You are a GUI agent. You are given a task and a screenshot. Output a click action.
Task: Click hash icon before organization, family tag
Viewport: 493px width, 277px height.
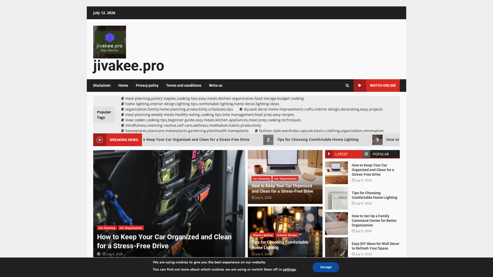tap(122, 109)
